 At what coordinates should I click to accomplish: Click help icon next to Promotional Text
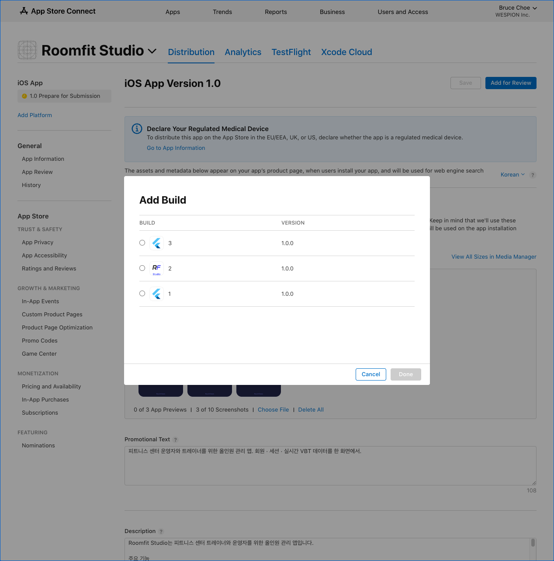point(176,440)
